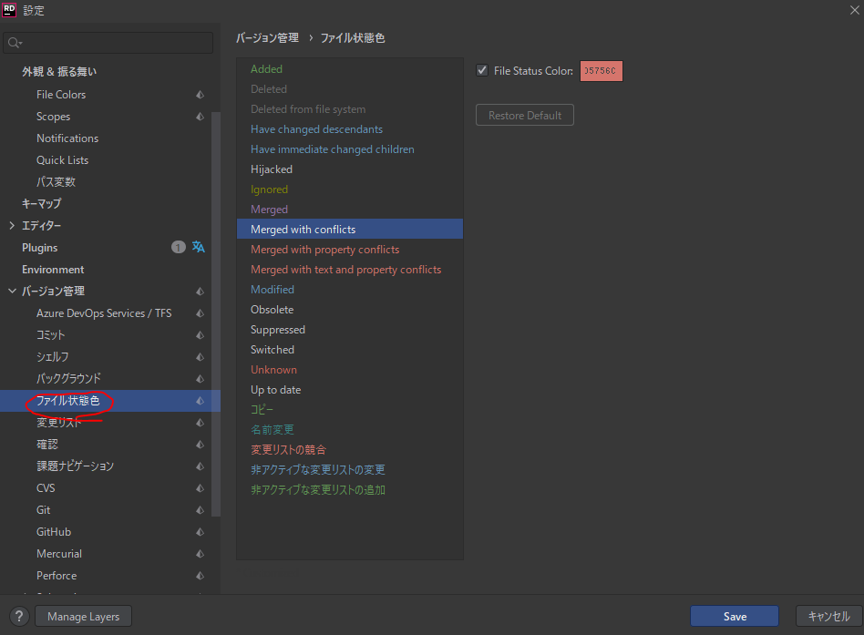This screenshot has height=635, width=864.
Task: Toggle the File Status Color checkbox
Action: (x=482, y=70)
